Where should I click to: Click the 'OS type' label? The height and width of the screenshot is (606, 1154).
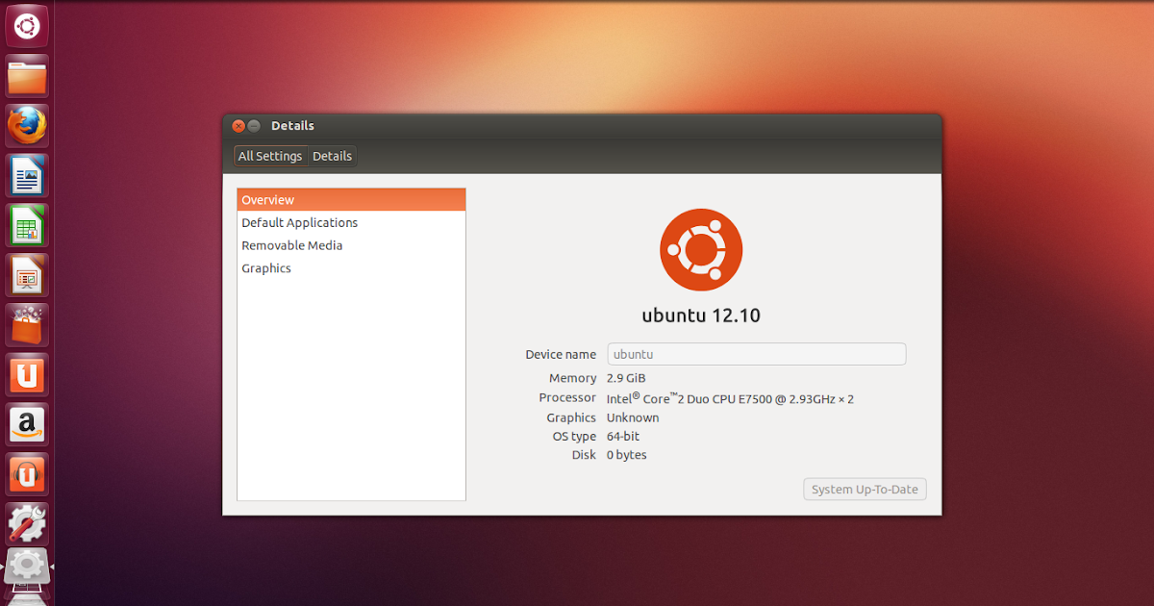coord(574,436)
